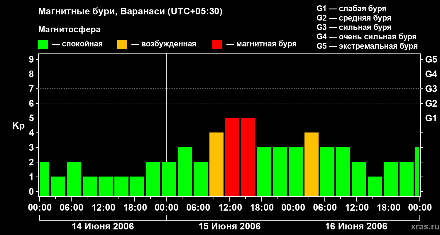Click the 'Kp' axis label

[18, 126]
